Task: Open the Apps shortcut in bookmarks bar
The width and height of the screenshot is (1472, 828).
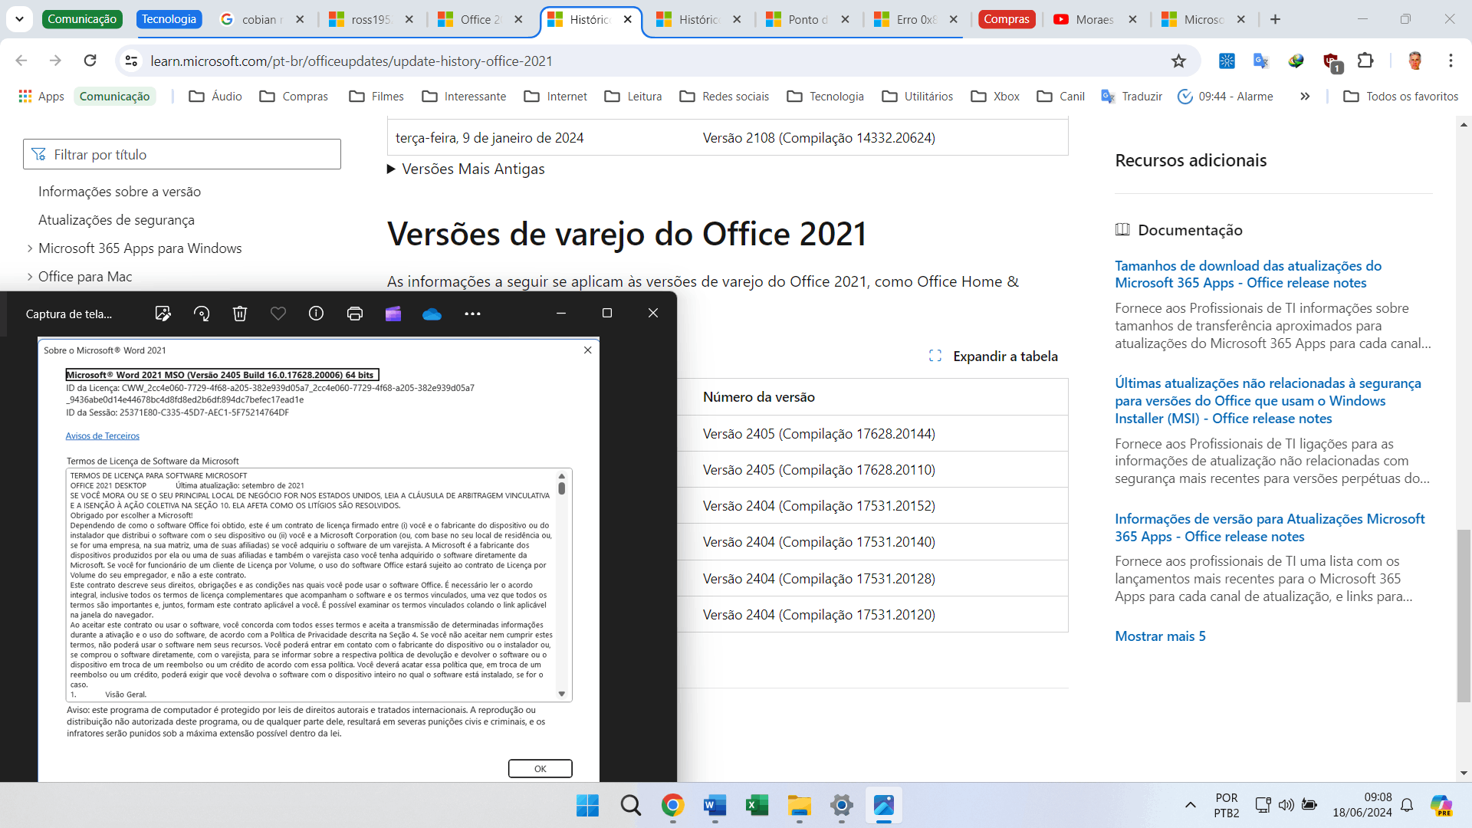Action: coord(41,96)
